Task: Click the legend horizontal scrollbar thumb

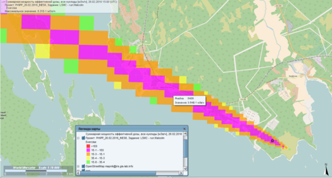Action: (x=118, y=173)
